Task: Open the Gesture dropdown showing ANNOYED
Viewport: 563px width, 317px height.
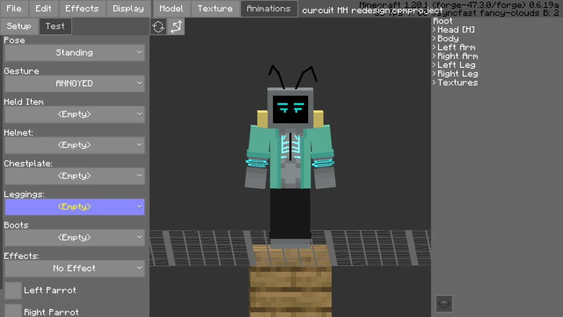Action: pos(75,84)
